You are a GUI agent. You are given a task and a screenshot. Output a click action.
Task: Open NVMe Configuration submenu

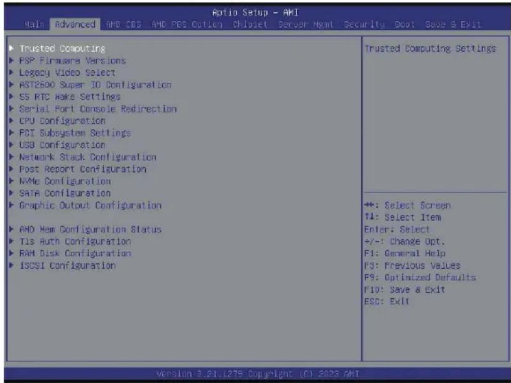pos(65,181)
